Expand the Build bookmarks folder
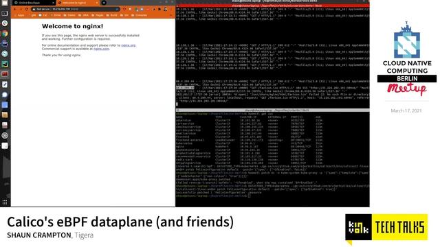440x247 pixels. point(111,15)
